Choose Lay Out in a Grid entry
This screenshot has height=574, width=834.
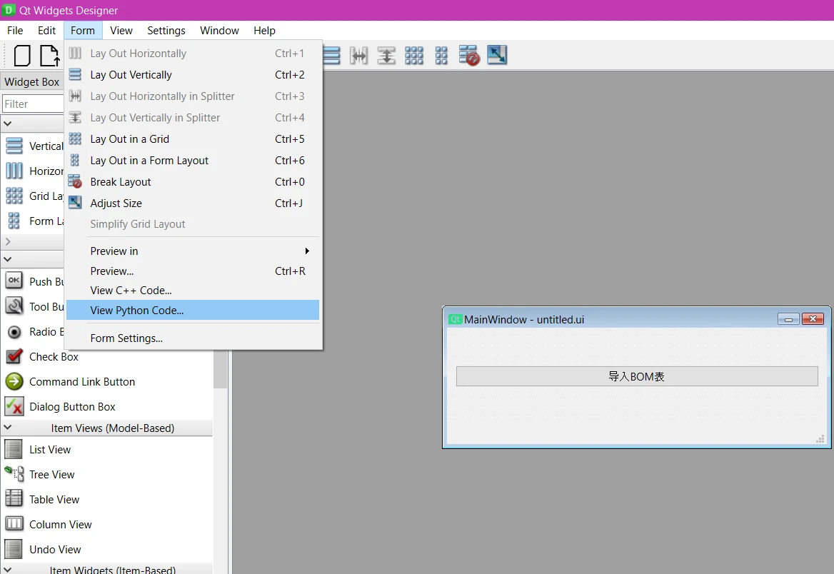click(193, 139)
